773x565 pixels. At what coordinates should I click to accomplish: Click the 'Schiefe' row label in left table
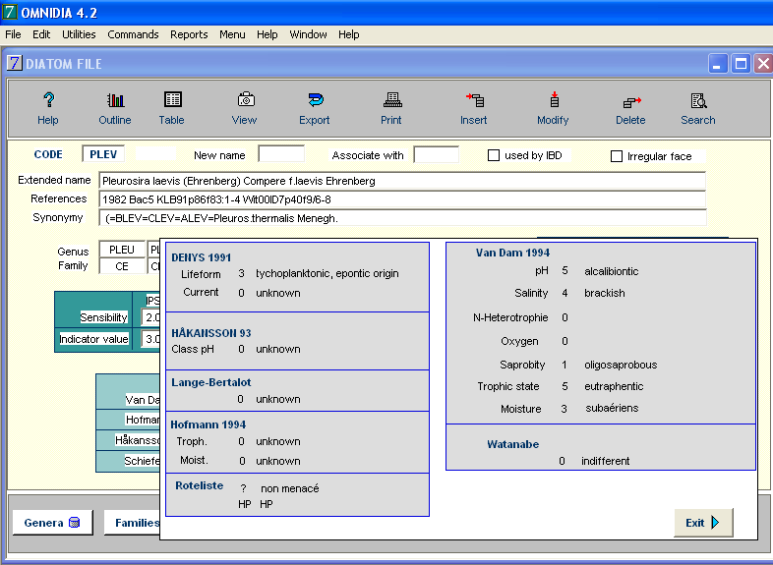pos(142,461)
